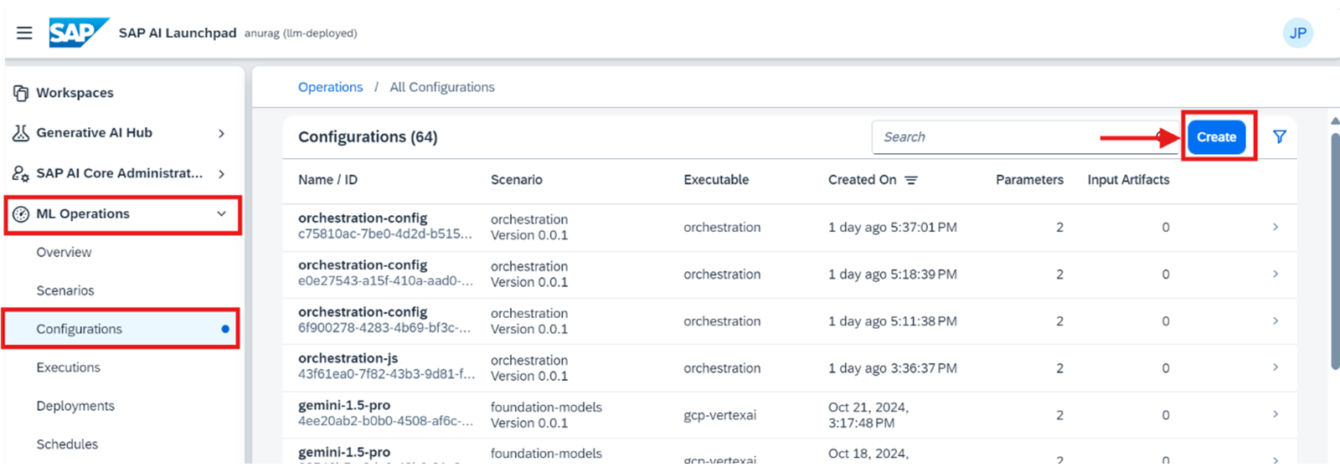The width and height of the screenshot is (1340, 472).
Task: Click the Generative AI Hub flask icon
Action: [21, 132]
